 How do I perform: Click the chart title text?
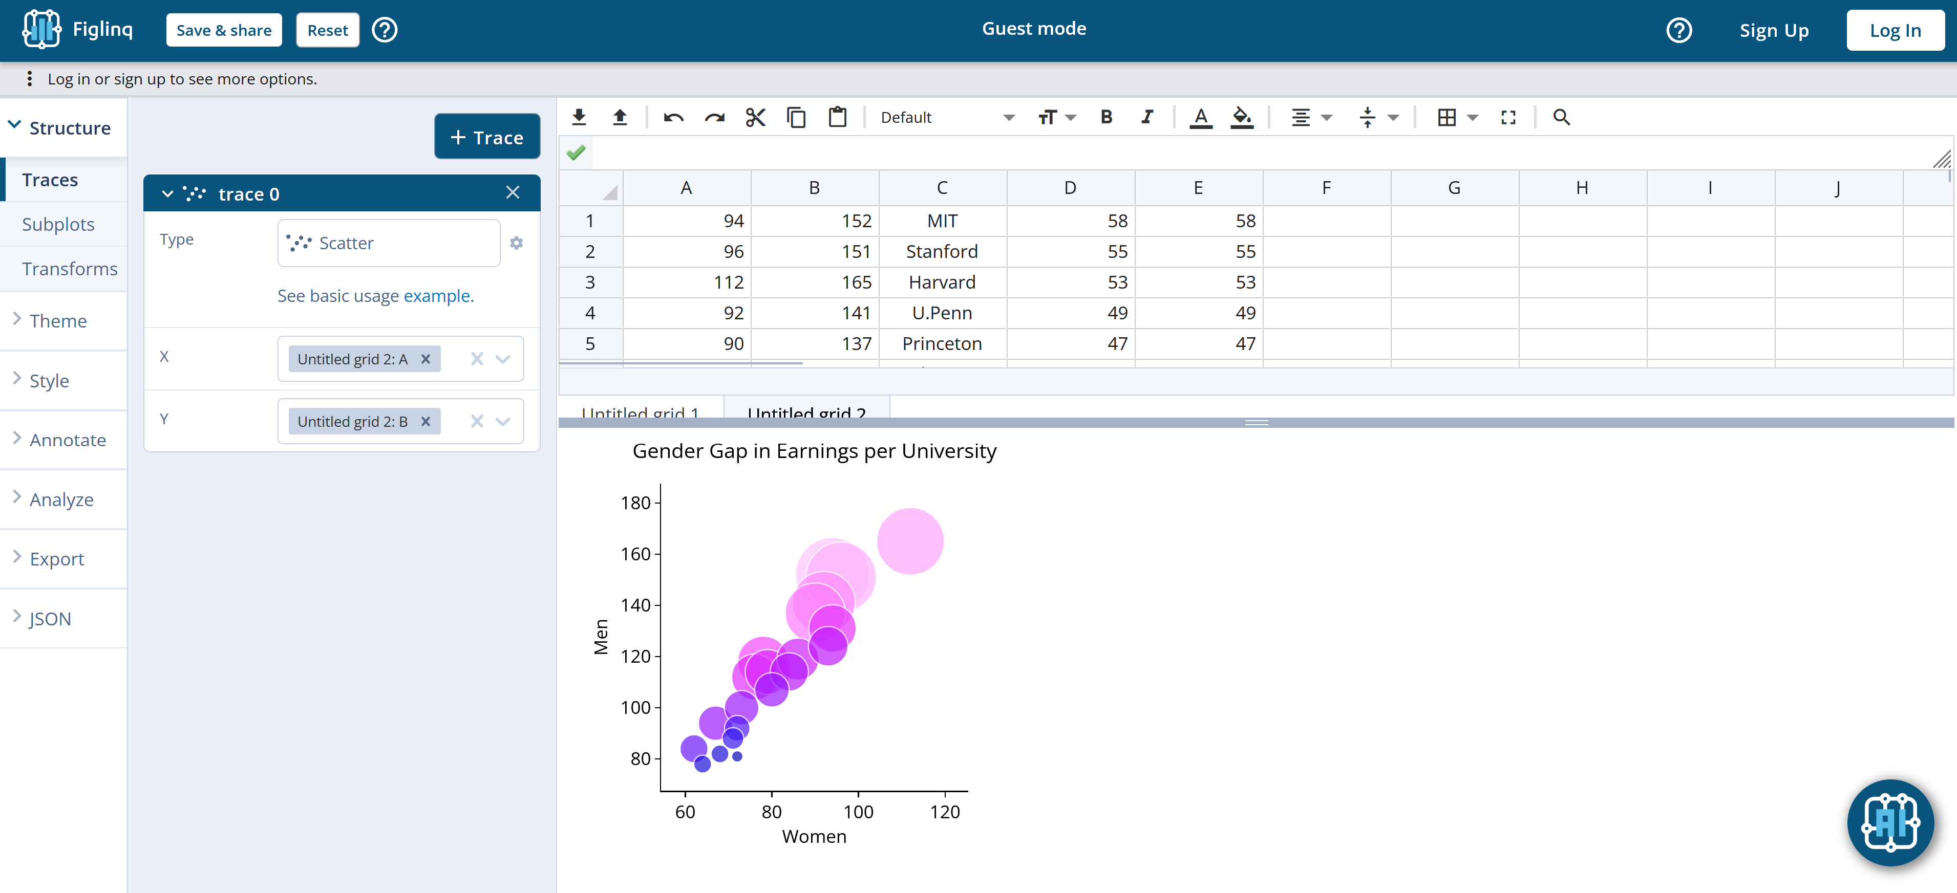click(x=814, y=451)
